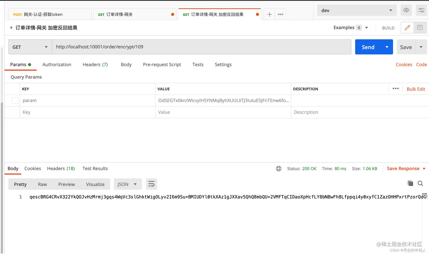Switch to GET 订单详情-网关 tab

click(135, 14)
